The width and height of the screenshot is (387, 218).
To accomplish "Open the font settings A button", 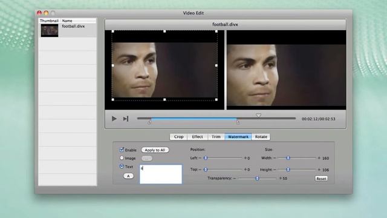I will click(128, 176).
